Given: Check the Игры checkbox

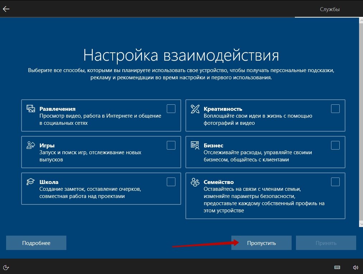Looking at the screenshot, I should click(171, 145).
